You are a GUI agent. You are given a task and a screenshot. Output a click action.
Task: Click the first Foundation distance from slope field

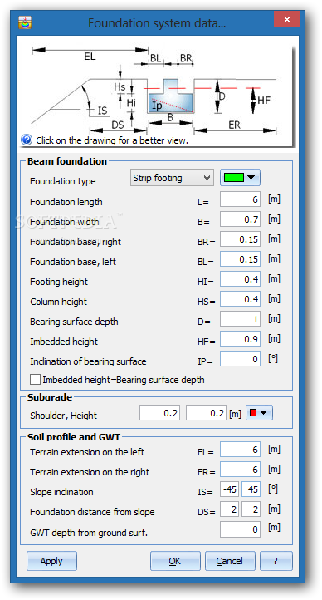pos(230,509)
